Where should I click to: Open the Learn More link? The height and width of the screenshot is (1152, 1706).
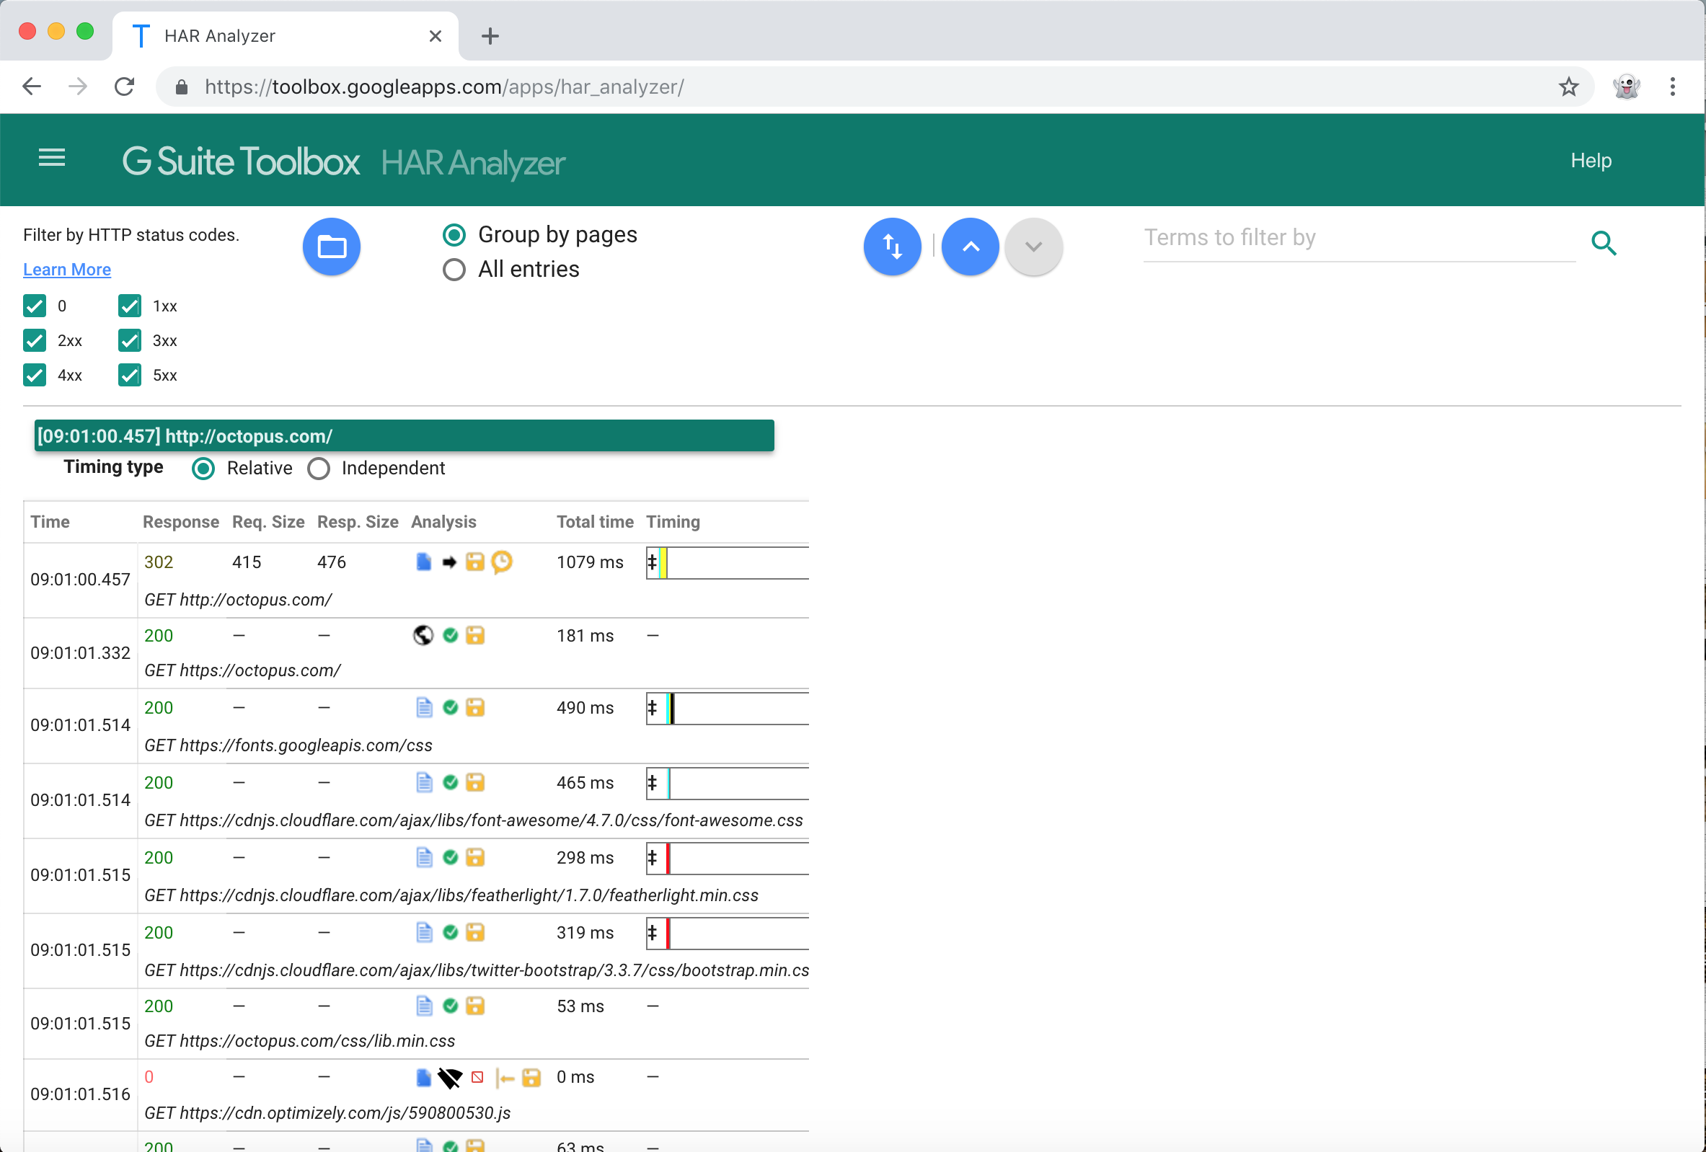click(x=67, y=270)
